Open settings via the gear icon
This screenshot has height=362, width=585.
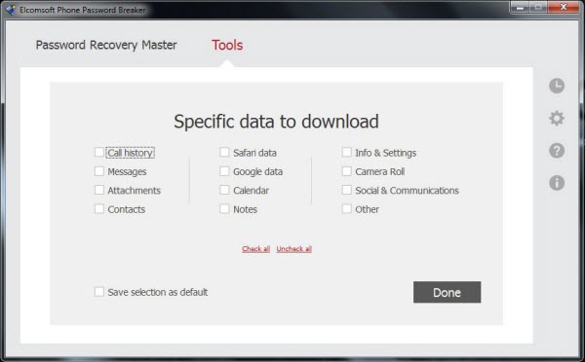(557, 118)
